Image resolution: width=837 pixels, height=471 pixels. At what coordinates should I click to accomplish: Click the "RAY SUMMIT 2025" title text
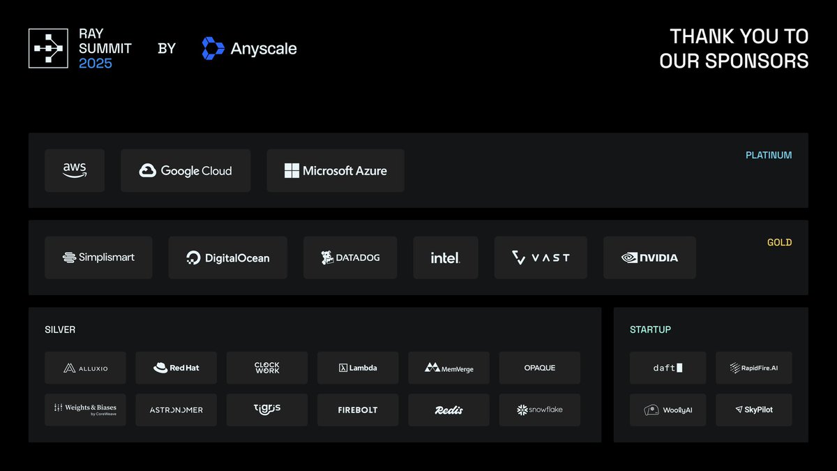coord(105,48)
